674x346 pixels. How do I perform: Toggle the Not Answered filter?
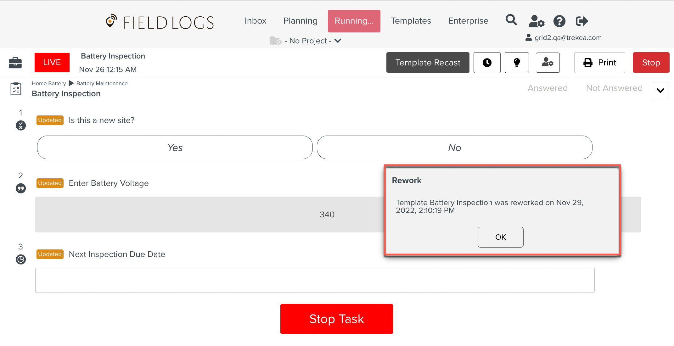pyautogui.click(x=614, y=88)
